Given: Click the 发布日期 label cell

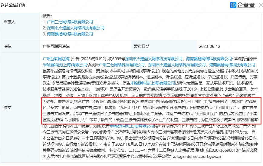Looking at the screenshot, I should tap(163, 46).
